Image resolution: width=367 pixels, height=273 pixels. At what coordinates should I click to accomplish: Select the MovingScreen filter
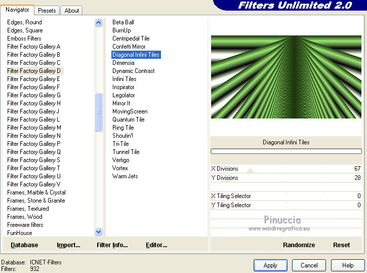130,111
